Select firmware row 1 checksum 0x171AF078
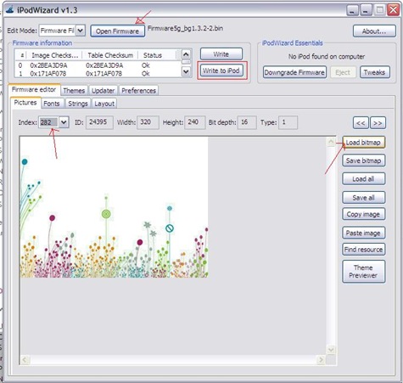Viewport: 403px width, 383px height. tap(98, 74)
